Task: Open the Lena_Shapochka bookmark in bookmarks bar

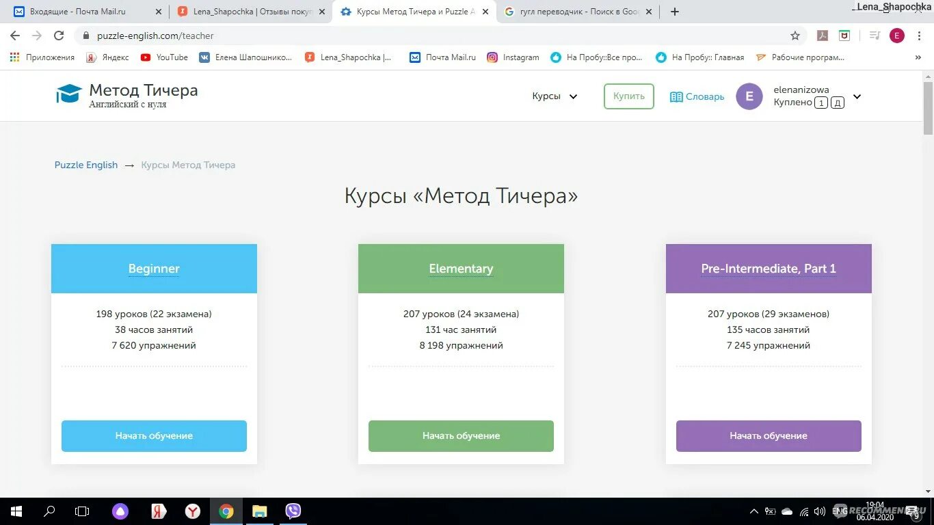Action: pyautogui.click(x=349, y=57)
